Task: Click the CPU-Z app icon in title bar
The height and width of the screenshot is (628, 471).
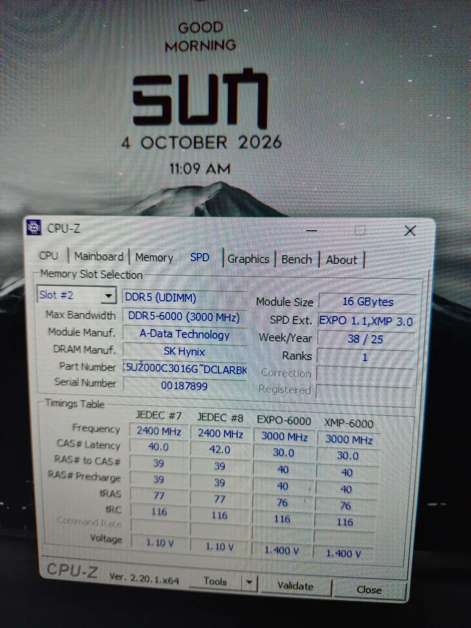Action: point(33,227)
